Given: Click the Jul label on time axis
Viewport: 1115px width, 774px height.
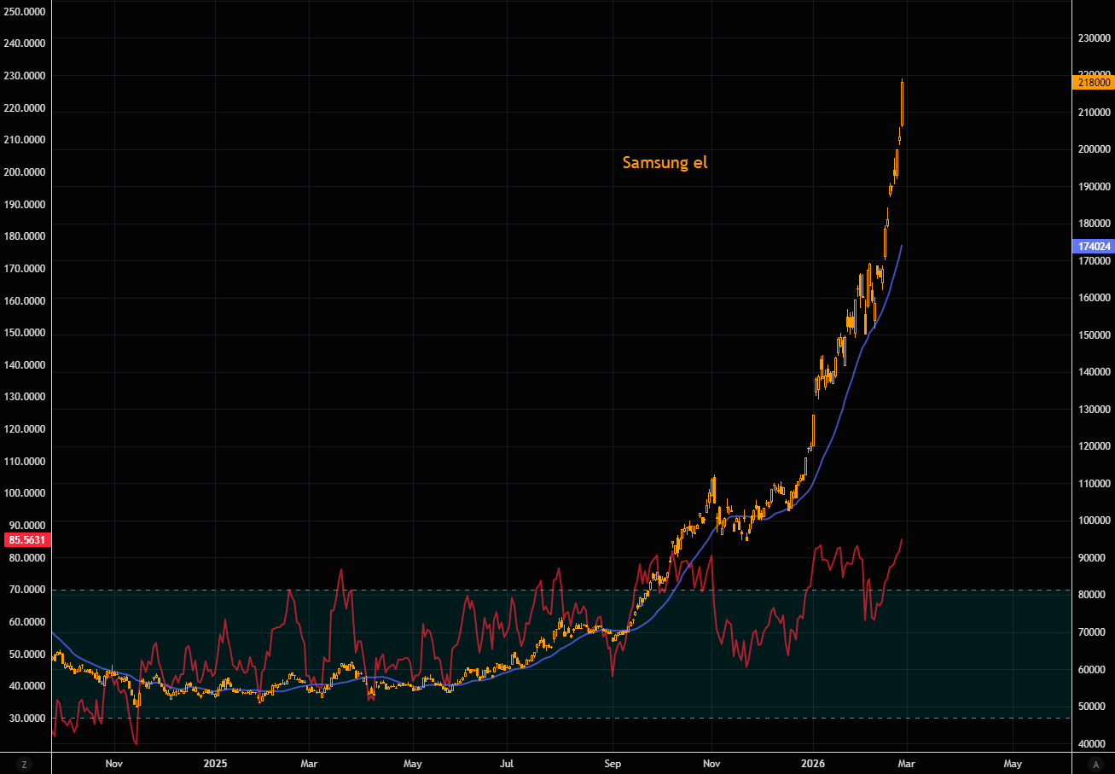Looking at the screenshot, I should point(507,763).
